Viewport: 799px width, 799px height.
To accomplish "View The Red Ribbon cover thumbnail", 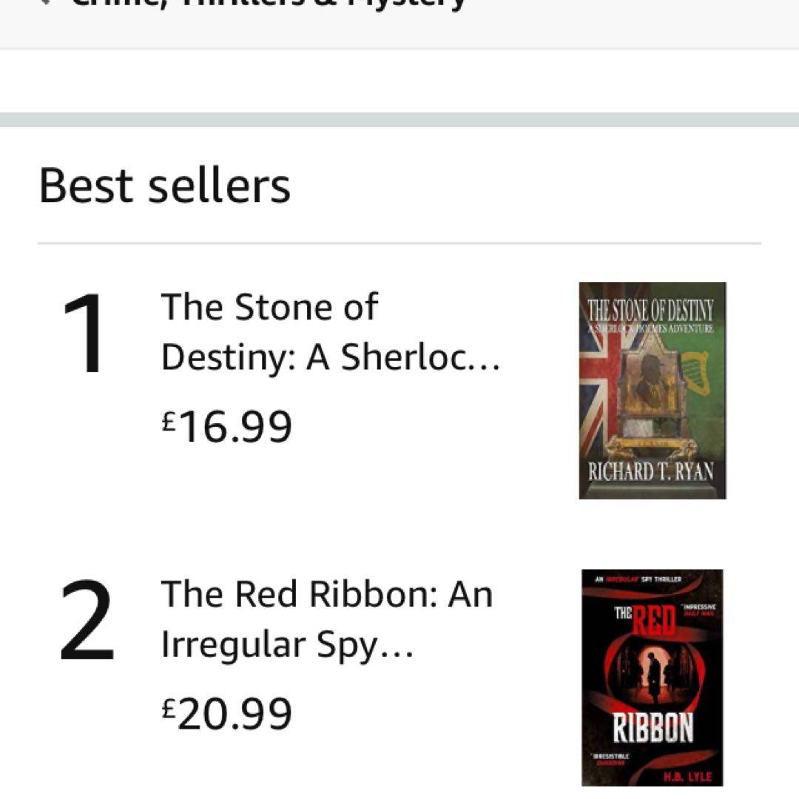I will coord(652,677).
